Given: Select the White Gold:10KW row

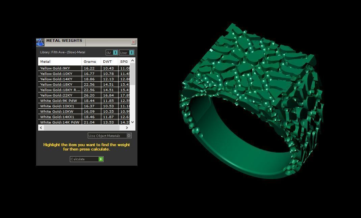Looking at the screenshot, I should coord(84,111).
